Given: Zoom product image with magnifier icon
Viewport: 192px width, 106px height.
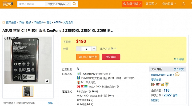Looking at the screenshot, I should pyautogui.click(x=47, y=81).
